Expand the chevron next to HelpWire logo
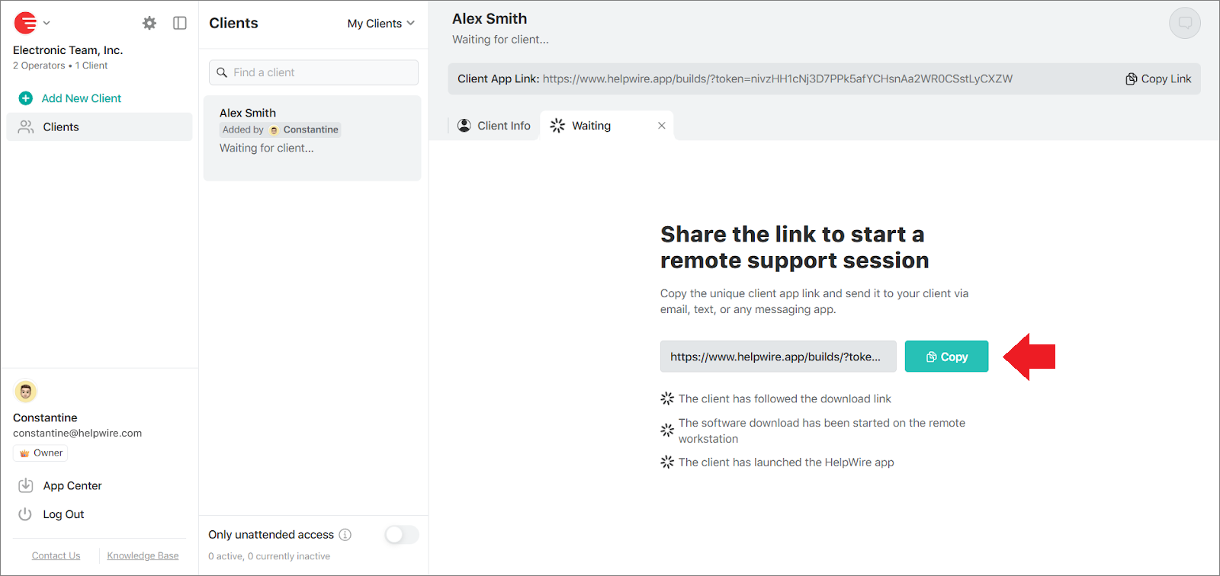This screenshot has width=1220, height=576. pos(47,23)
